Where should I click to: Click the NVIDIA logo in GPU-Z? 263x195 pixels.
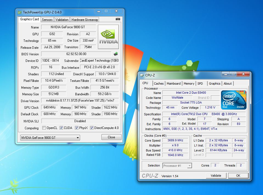(x=108, y=37)
